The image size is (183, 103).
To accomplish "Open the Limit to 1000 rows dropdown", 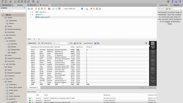I will pos(73,9).
